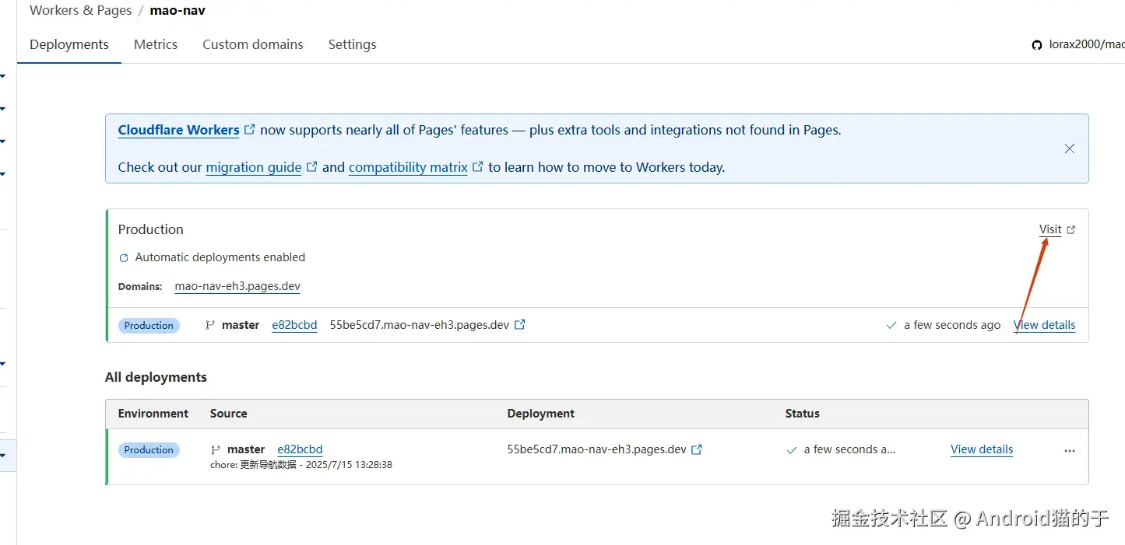Open the Custom domains tab
The height and width of the screenshot is (545, 1125).
[x=253, y=44]
